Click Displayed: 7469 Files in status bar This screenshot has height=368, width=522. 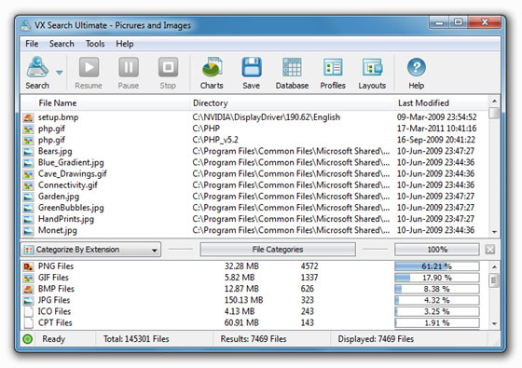click(x=376, y=339)
